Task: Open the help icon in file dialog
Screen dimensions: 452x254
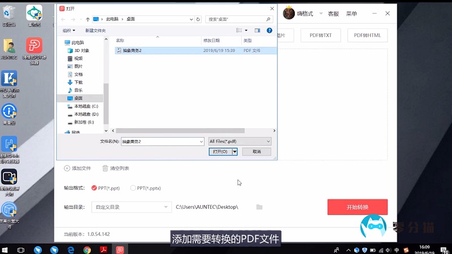Action: pos(271,30)
